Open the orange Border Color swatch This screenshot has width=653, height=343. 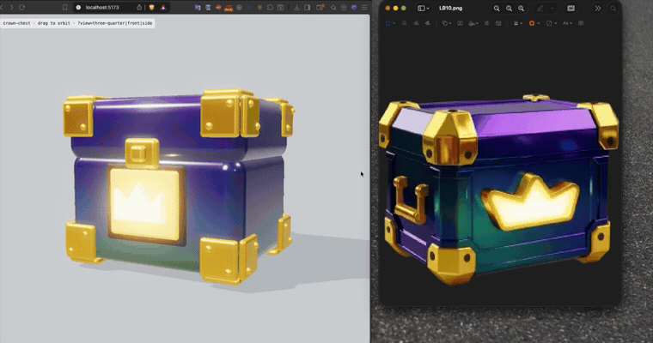(532, 23)
